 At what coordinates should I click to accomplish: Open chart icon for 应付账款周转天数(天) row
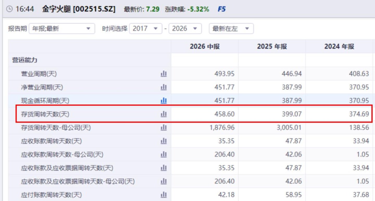[x=164, y=195]
